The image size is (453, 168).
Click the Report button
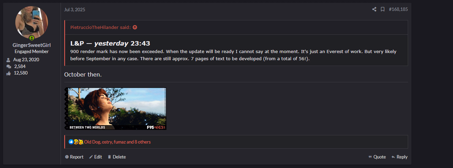[74, 157]
